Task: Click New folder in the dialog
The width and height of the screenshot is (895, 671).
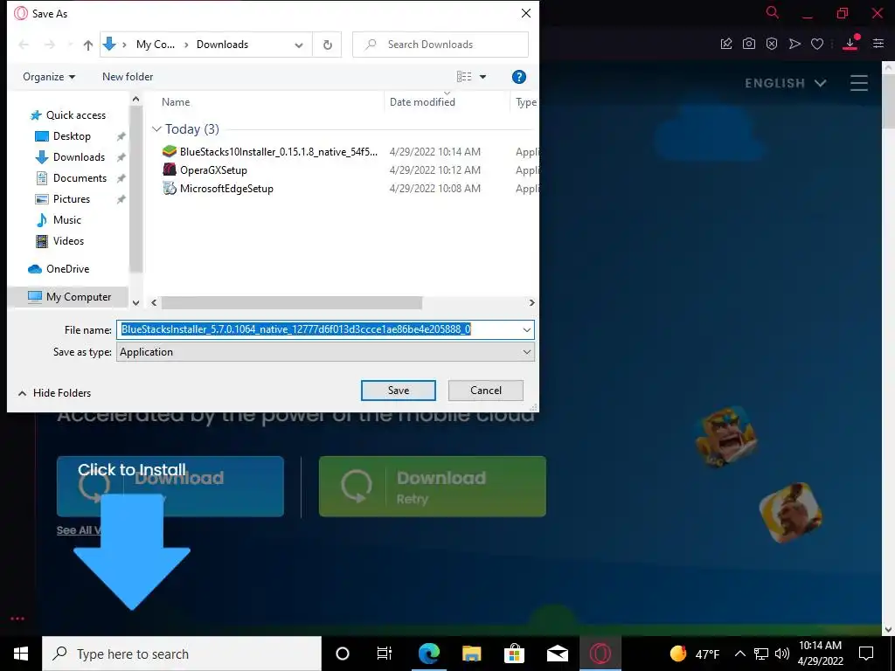Action: [128, 77]
